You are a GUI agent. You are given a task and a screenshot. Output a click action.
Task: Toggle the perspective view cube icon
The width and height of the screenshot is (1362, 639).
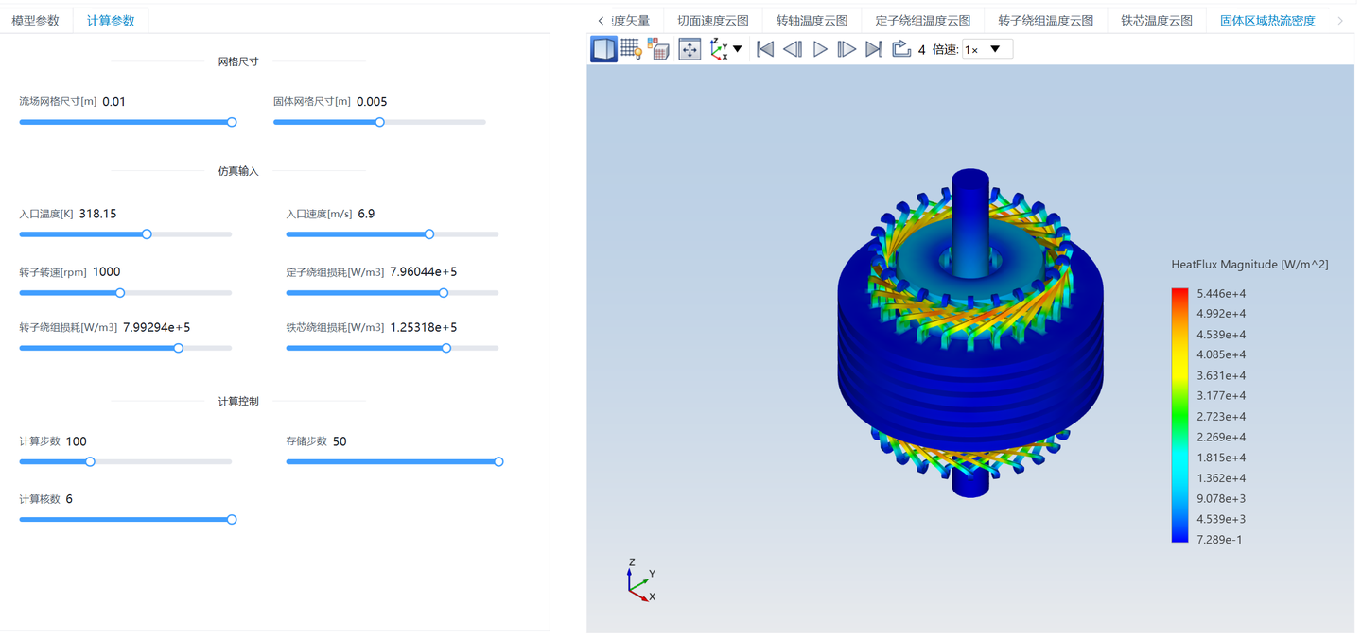coord(603,49)
